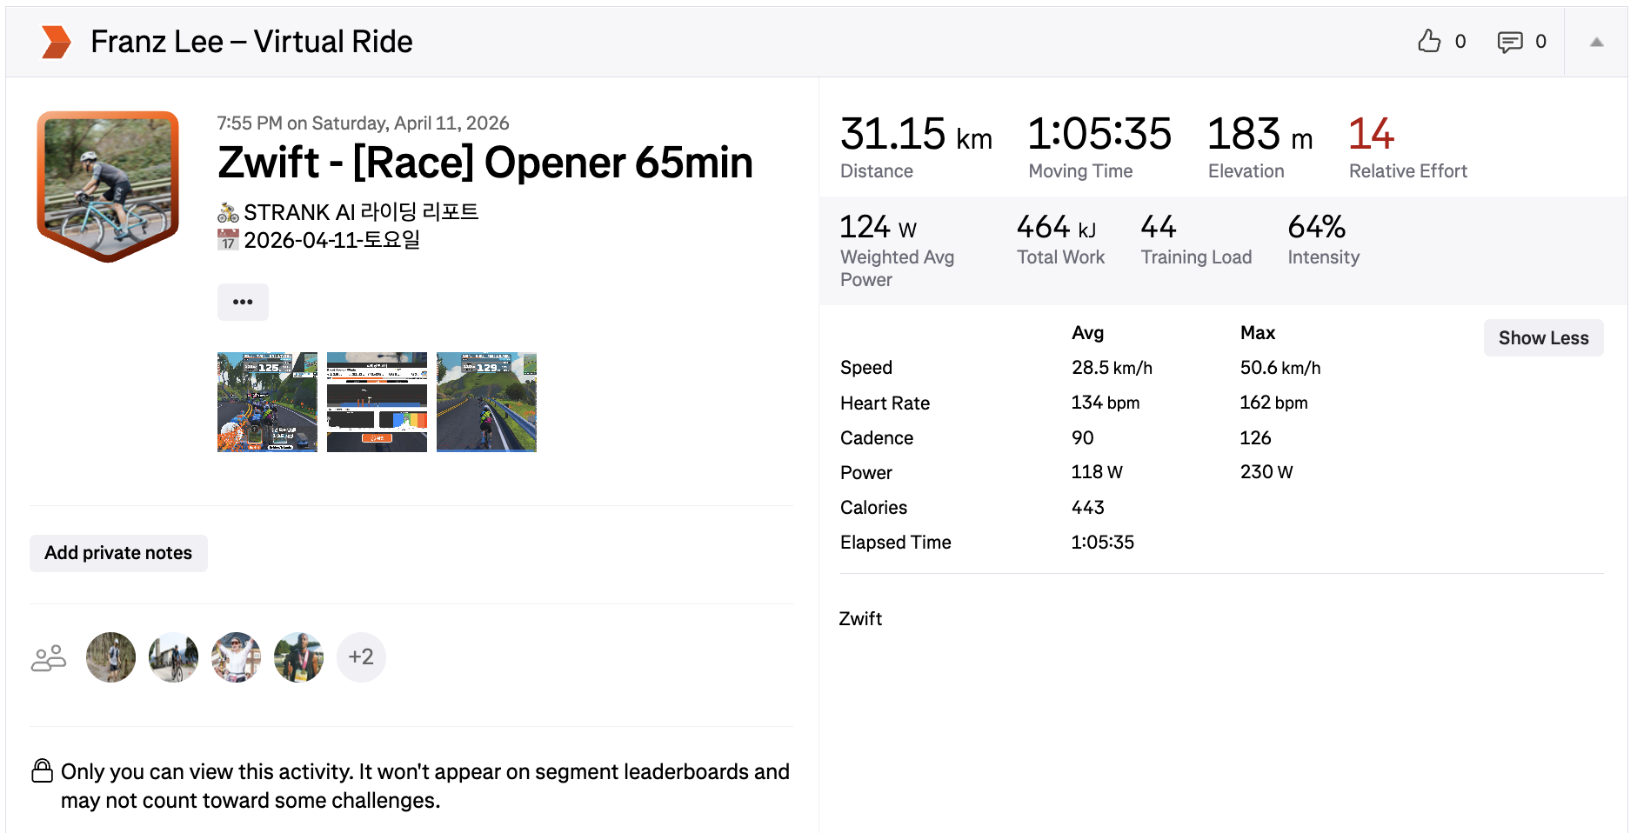1637x833 pixels.
Task: Click the Add private notes button
Action: coord(118,553)
